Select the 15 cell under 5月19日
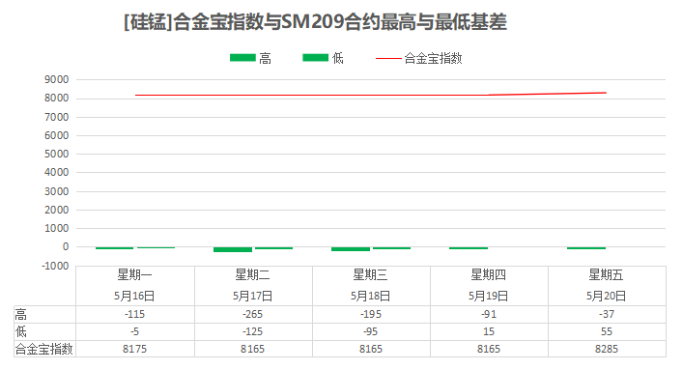The height and width of the screenshot is (370, 683). (489, 331)
